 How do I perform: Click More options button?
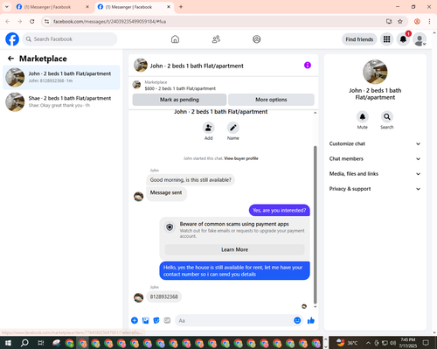click(271, 100)
